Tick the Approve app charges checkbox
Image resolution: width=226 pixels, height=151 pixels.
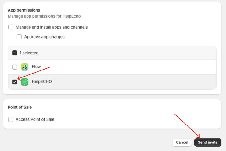19,37
